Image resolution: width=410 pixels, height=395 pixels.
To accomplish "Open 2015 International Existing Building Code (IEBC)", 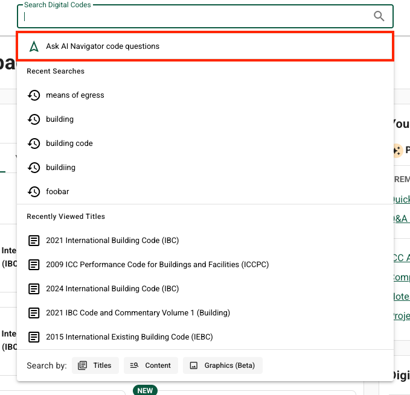I will [x=205, y=337].
